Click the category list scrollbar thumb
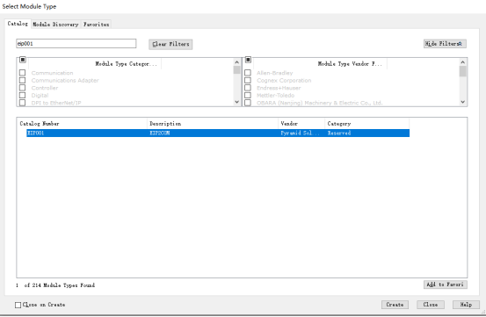Viewport: 486px width, 317px height. coord(237,70)
